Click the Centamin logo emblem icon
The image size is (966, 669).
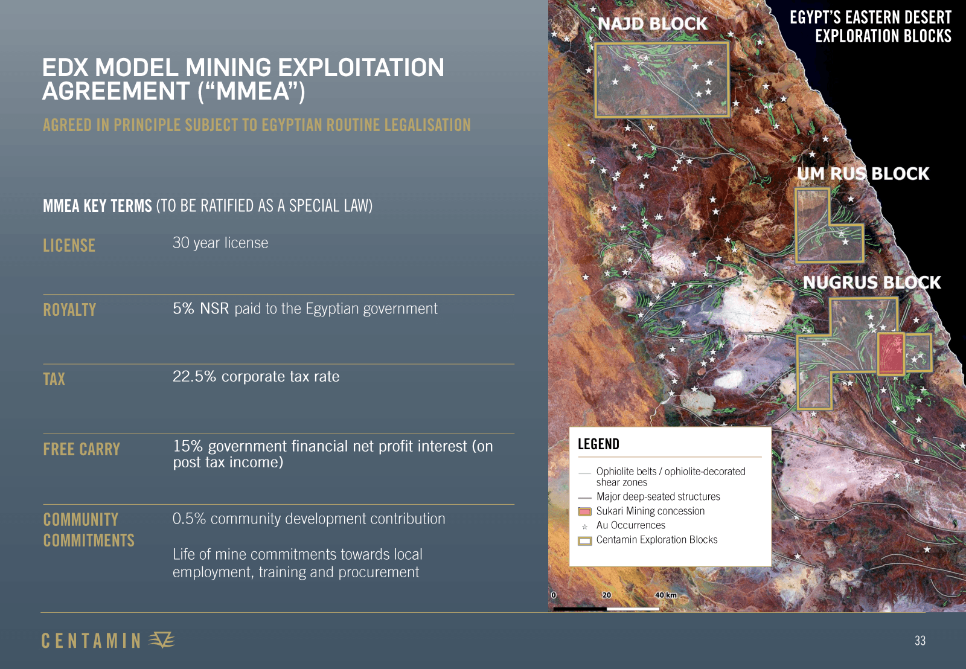tap(161, 640)
